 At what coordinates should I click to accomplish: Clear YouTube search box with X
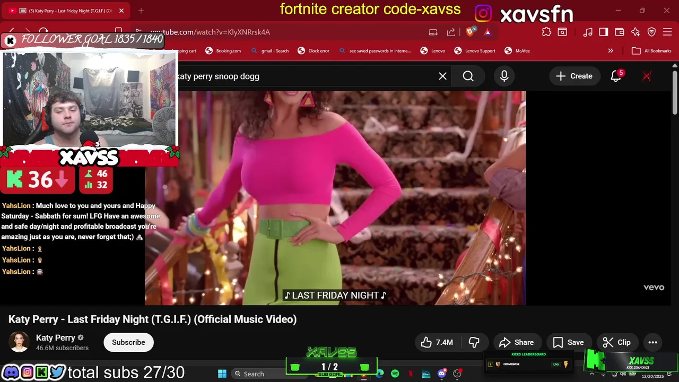[x=442, y=76]
